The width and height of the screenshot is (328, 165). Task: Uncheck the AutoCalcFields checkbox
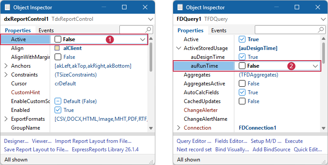[242, 92]
